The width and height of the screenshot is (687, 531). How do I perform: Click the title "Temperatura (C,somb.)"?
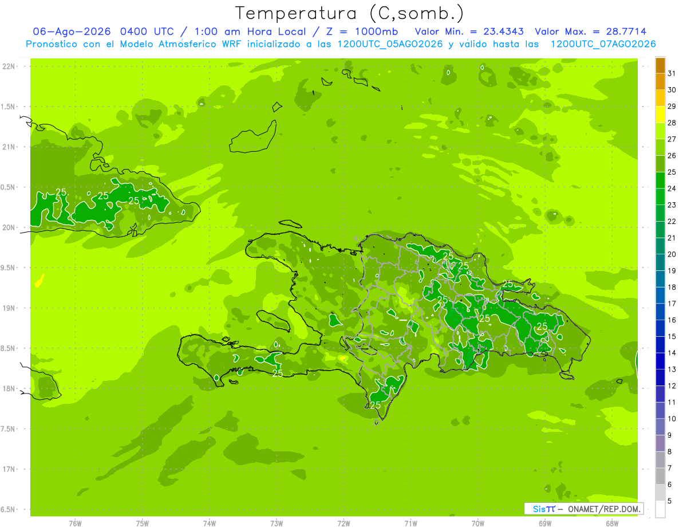click(350, 13)
